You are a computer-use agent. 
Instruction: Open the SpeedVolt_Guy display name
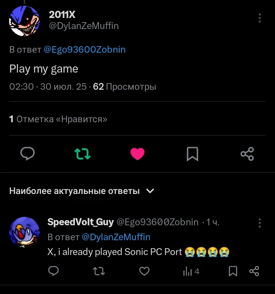(80, 222)
